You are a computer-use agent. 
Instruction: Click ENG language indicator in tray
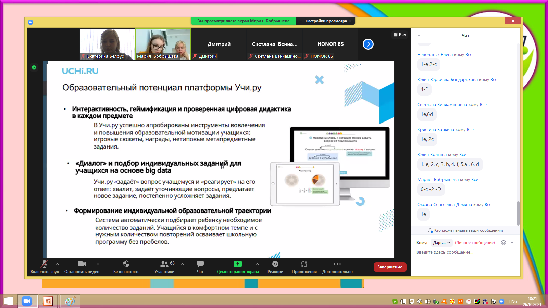pyautogui.click(x=513, y=301)
